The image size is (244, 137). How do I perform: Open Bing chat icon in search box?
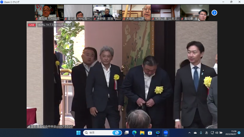click(117, 133)
